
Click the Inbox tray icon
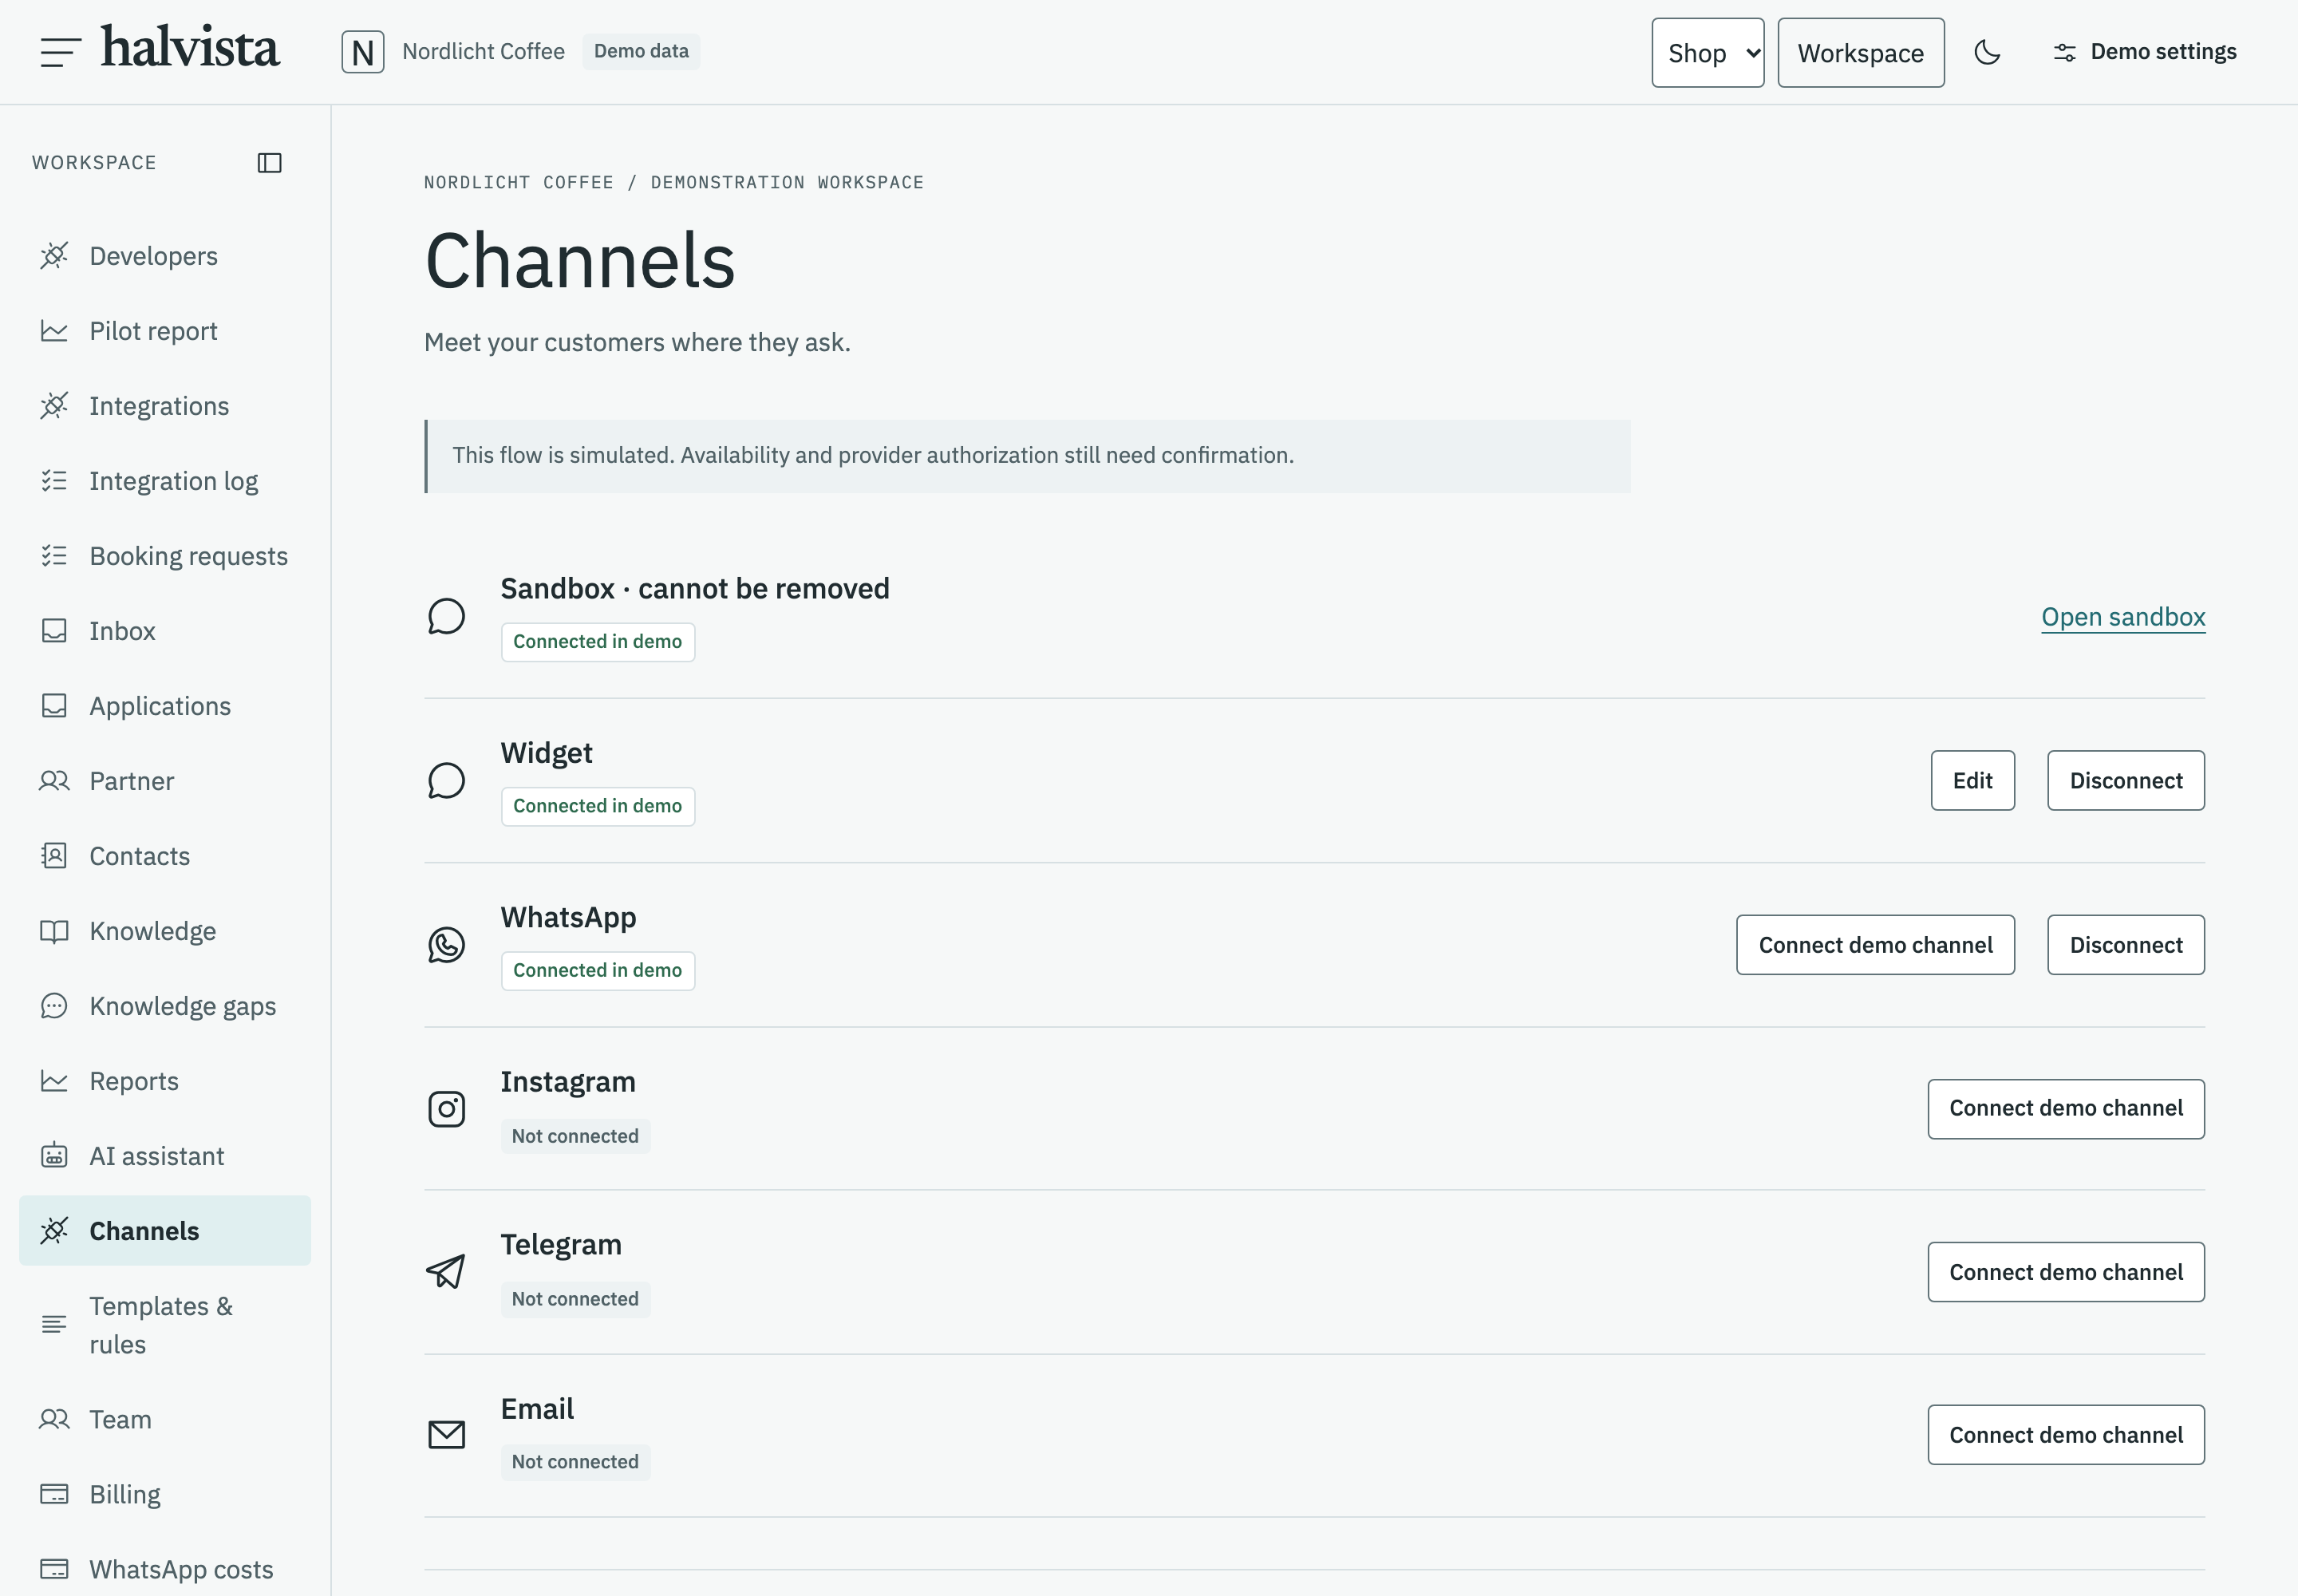pyautogui.click(x=54, y=631)
